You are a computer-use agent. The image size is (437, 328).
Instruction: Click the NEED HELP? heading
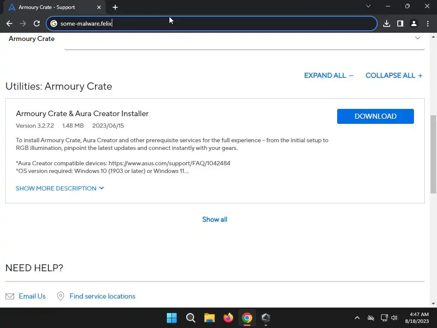point(34,268)
